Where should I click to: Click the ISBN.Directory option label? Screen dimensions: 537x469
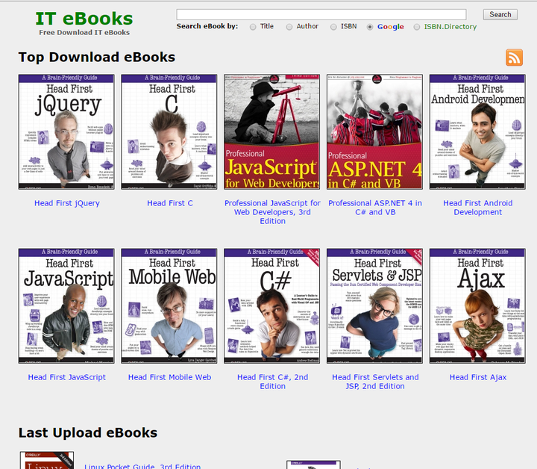click(450, 27)
